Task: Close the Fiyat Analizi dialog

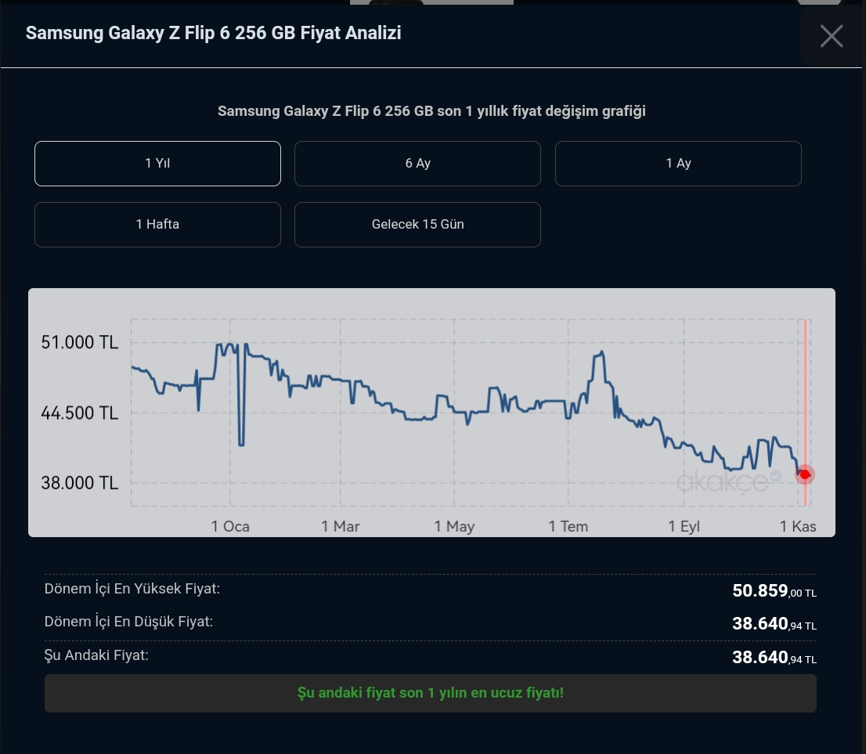Action: (x=832, y=37)
